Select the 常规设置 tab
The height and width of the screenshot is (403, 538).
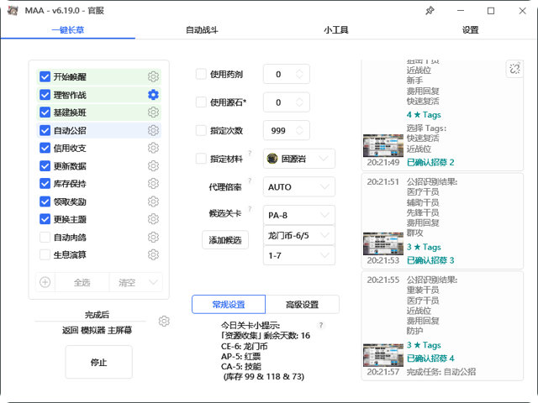[229, 304]
